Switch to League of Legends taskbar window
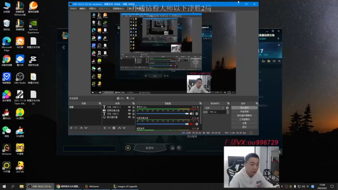The width and height of the screenshot is (338, 190). (125, 186)
